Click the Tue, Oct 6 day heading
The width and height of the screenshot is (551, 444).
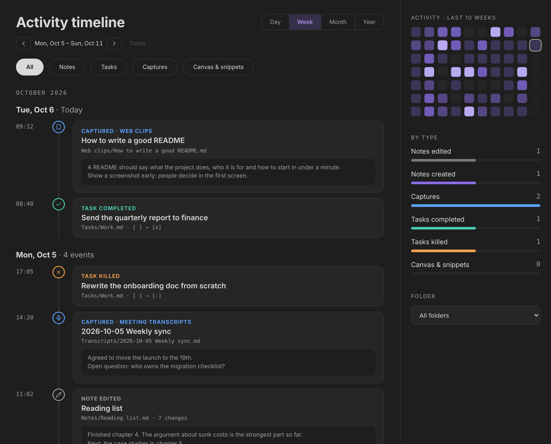pyautogui.click(x=35, y=110)
